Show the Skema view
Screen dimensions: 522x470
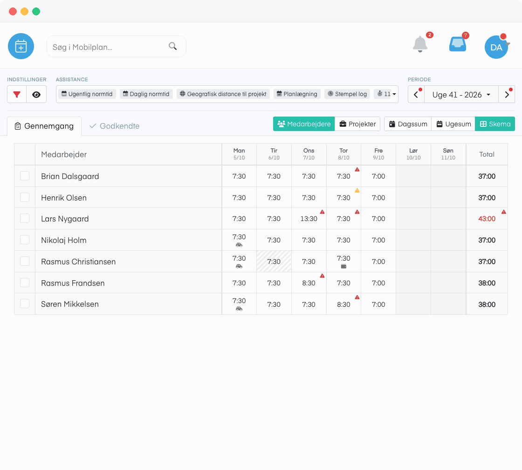[495, 124]
